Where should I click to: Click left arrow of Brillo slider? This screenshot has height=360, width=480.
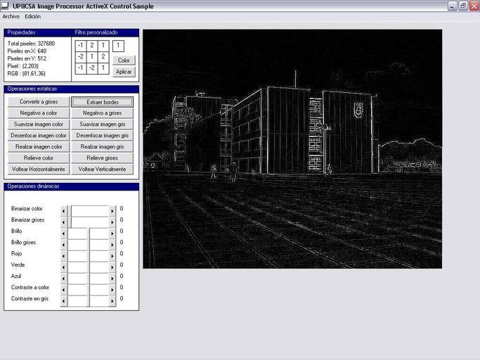[64, 233]
